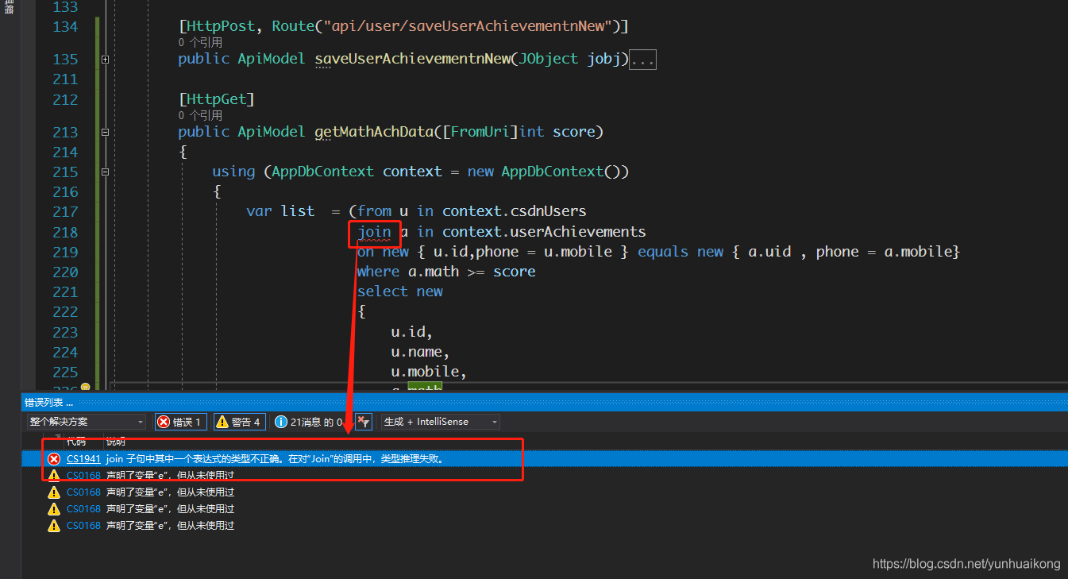
Task: Toggle the 警告 4 warnings filter
Action: click(x=239, y=421)
